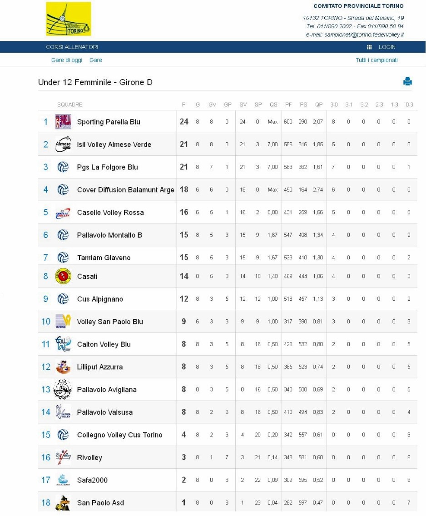
Task: Click the Torino committee yellow logo
Action: [x=69, y=19]
